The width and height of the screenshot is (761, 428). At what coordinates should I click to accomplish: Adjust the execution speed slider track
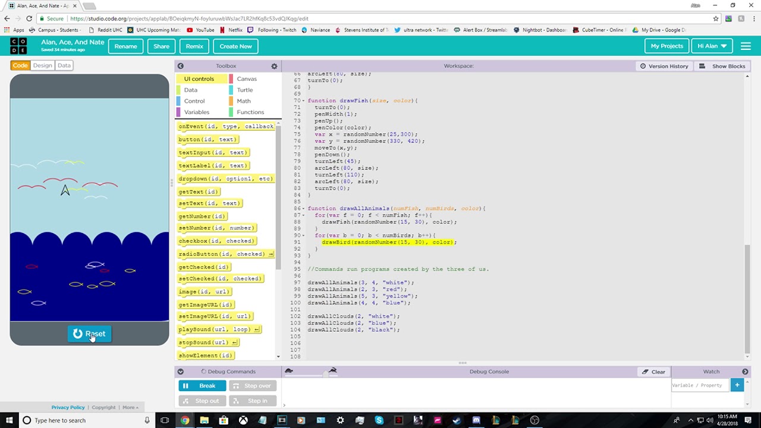310,374
